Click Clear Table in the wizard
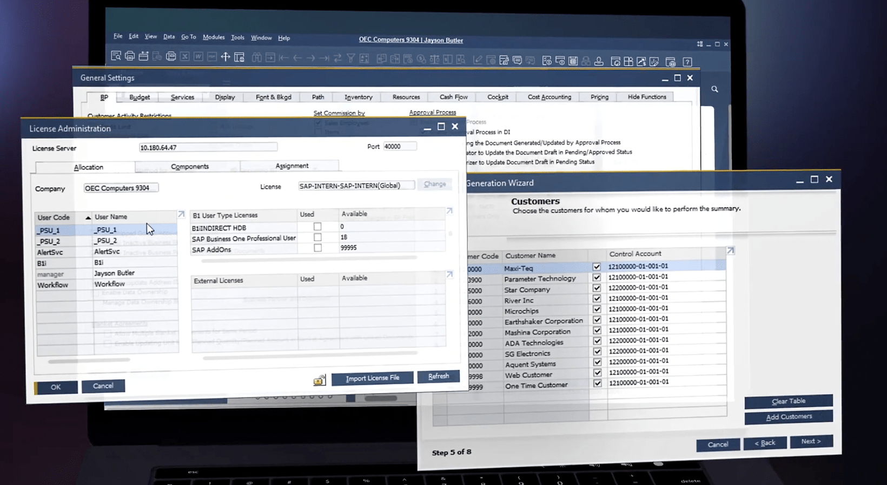 pyautogui.click(x=789, y=401)
